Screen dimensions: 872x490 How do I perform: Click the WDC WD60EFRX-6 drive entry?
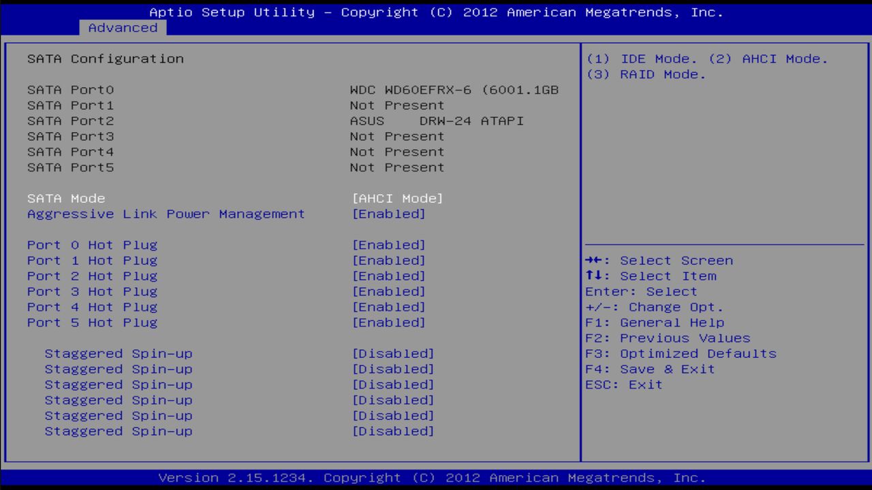coord(454,90)
